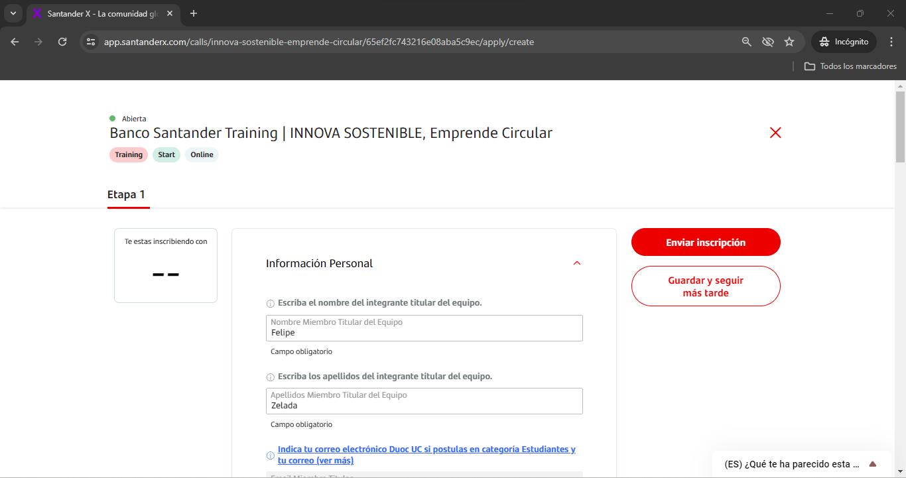Image resolution: width=906 pixels, height=478 pixels.
Task: Close the application form with red X
Action: pyautogui.click(x=775, y=133)
